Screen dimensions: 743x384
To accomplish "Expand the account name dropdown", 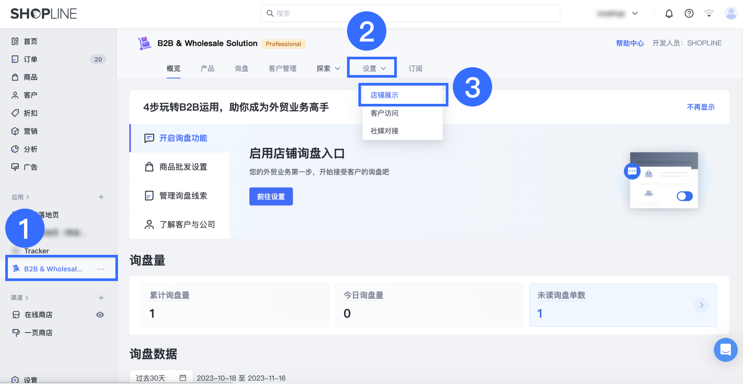I will [635, 14].
